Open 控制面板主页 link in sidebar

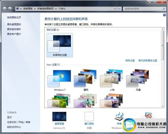click(x=14, y=17)
